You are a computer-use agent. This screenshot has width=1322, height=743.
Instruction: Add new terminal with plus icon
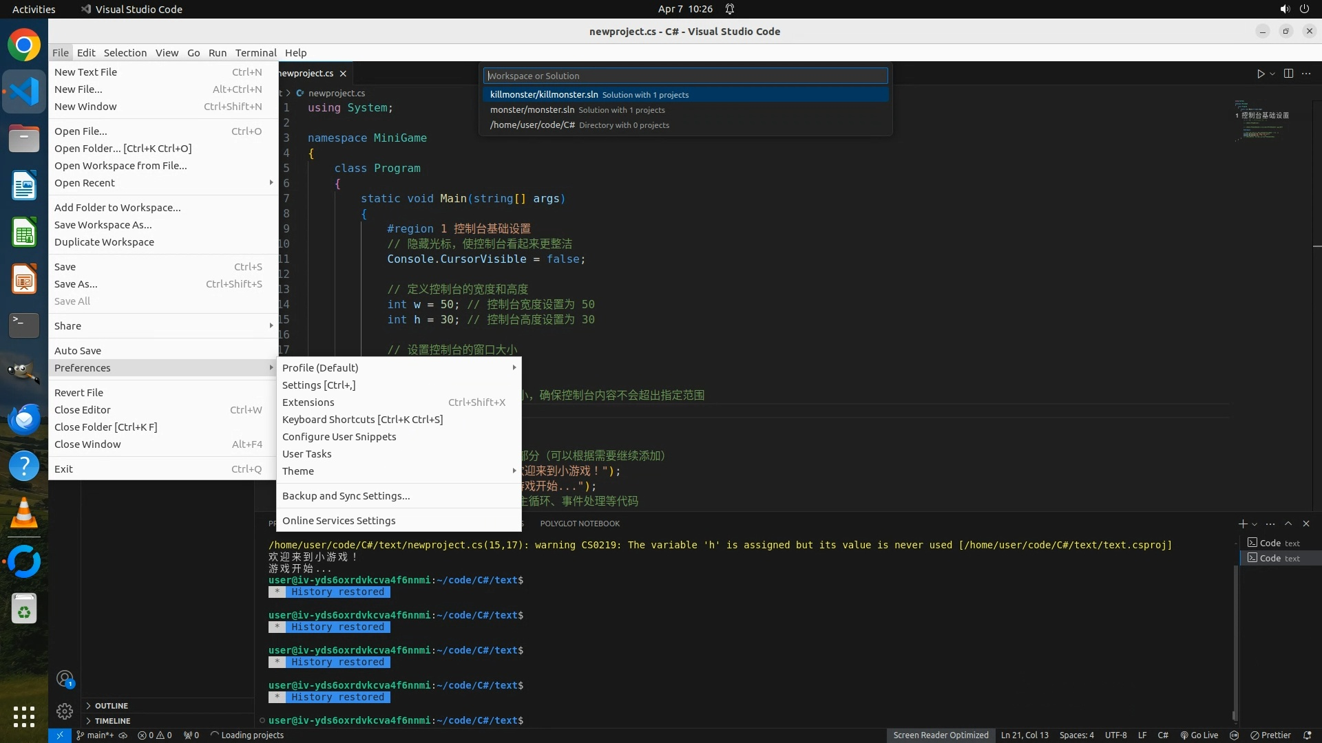(x=1242, y=524)
